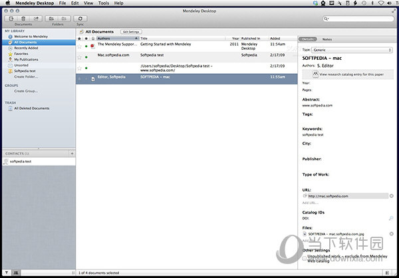This screenshot has width=399, height=278.
Task: Click Create Folder... in the library sidebar
Action: pos(26,76)
